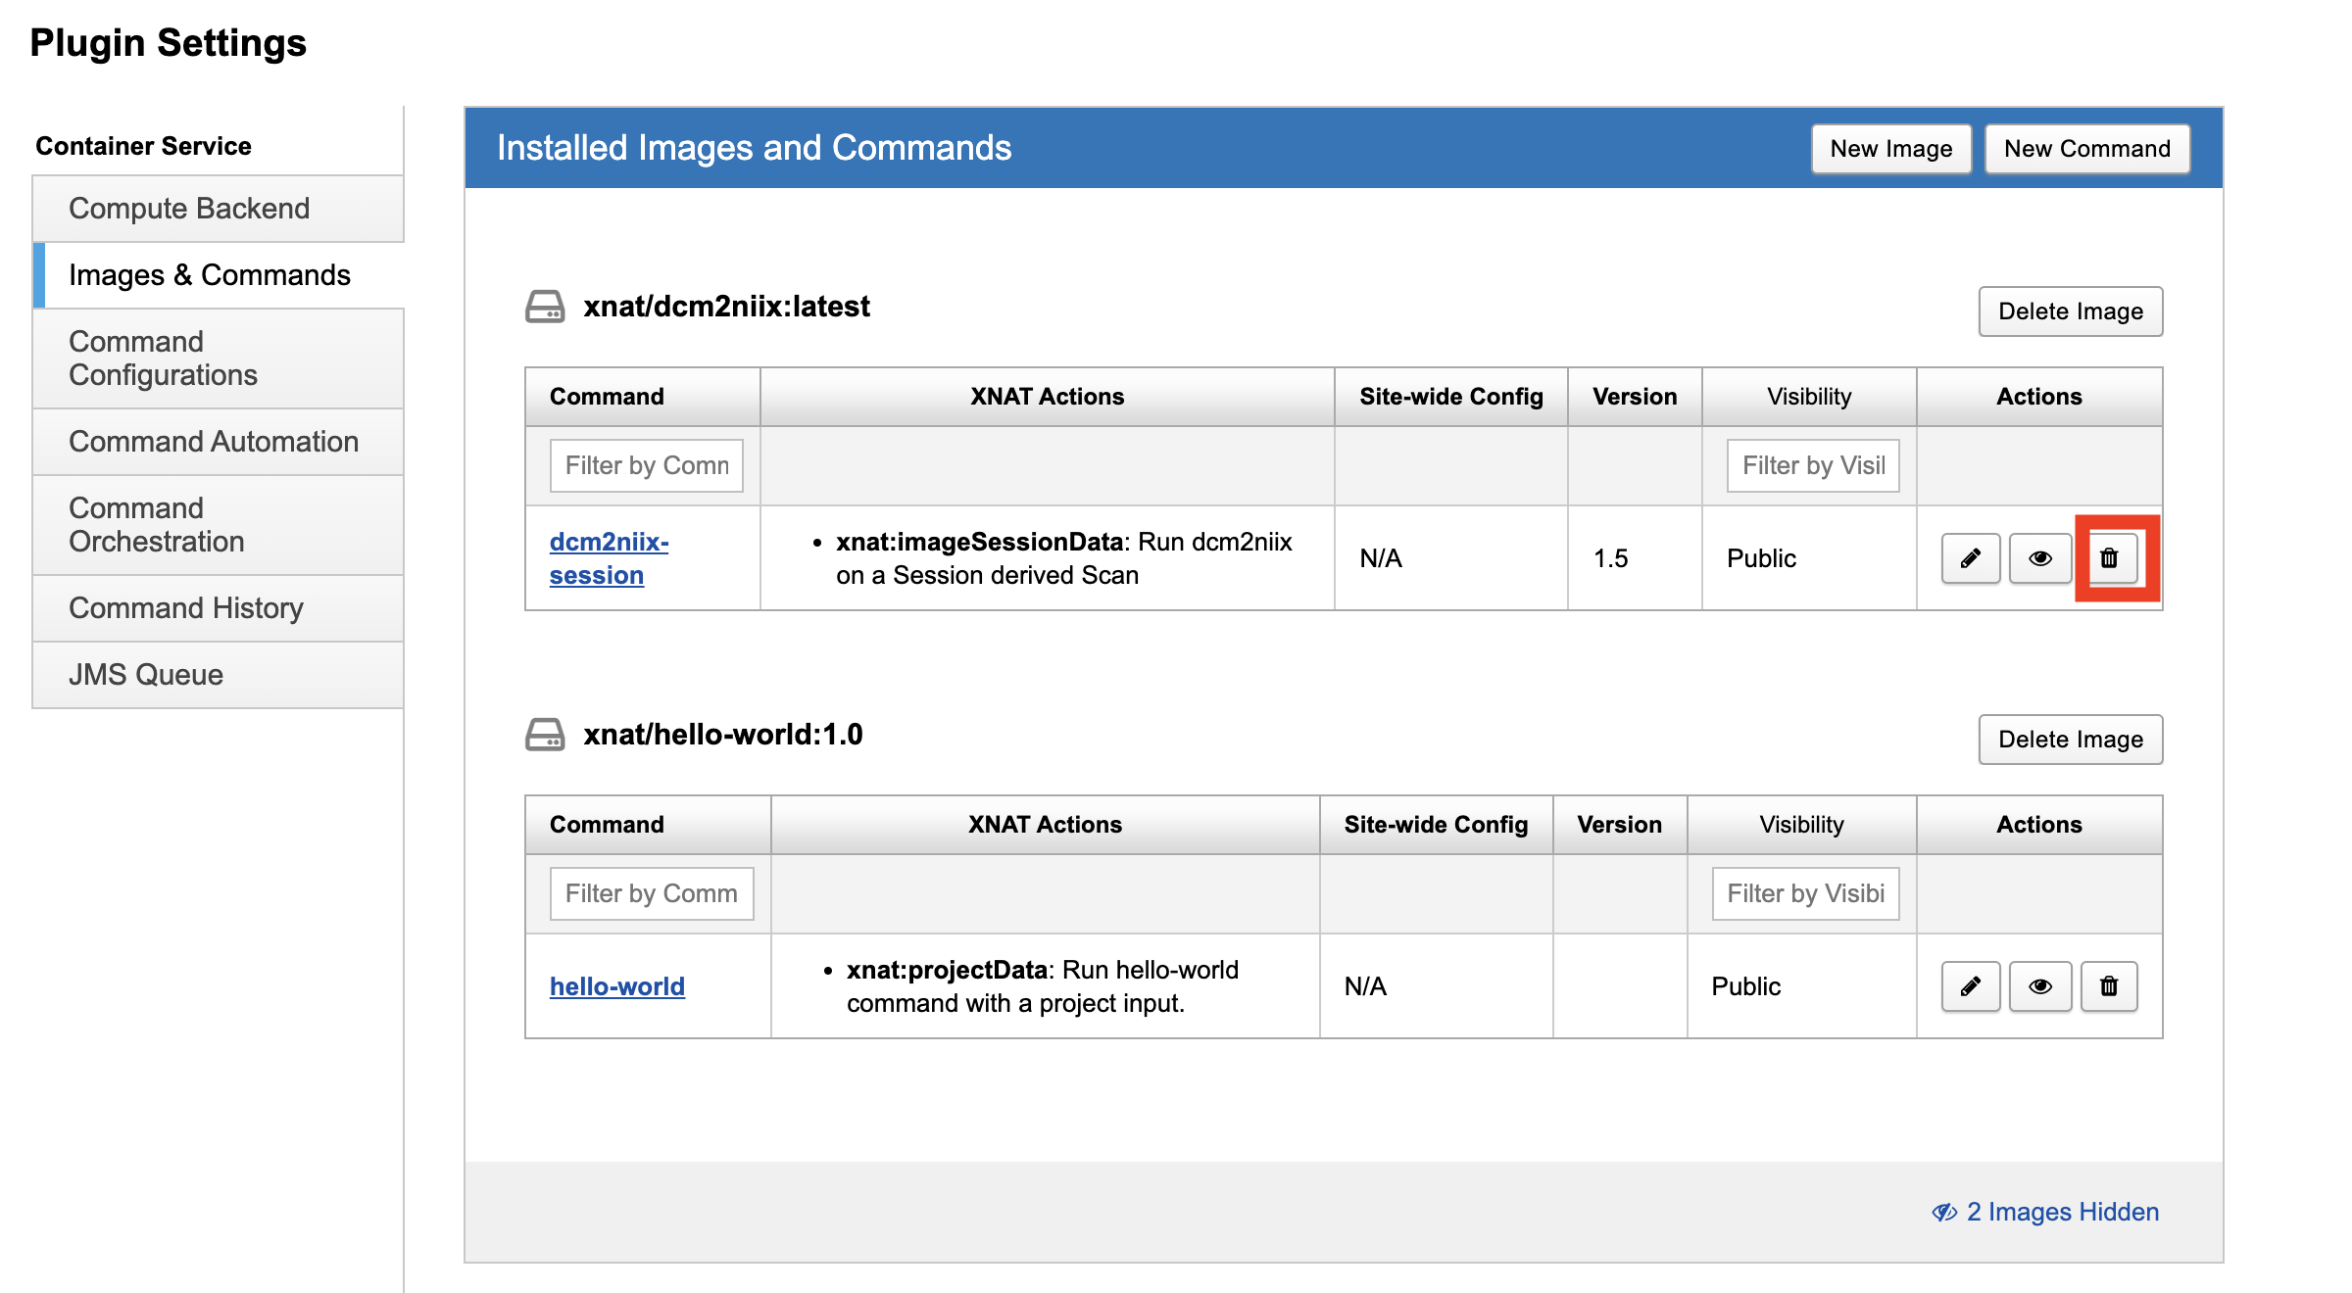Image resolution: width=2352 pixels, height=1293 pixels.
Task: Click the disk icon beside xnat/dcm2niix:latest
Action: [x=545, y=307]
